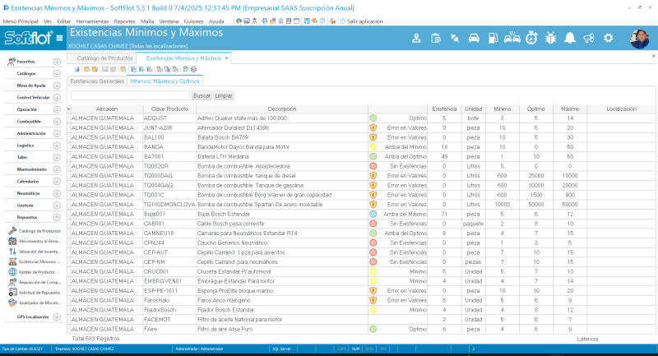Click the car collision icon
Viewport: 658px width, 356px height.
[512, 38]
